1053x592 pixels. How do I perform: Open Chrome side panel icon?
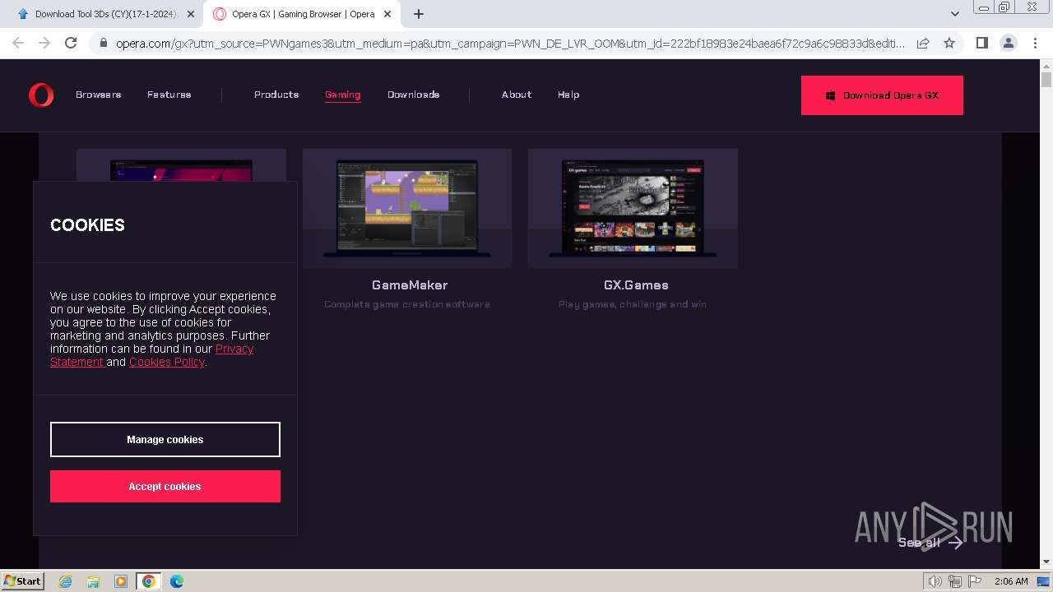981,43
